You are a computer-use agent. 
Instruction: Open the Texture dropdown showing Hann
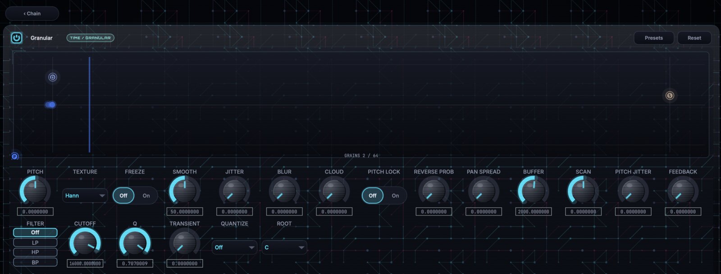(x=85, y=196)
